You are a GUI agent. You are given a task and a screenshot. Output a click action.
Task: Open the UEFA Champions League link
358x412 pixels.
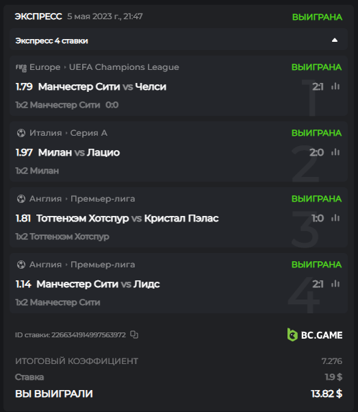[x=124, y=67]
